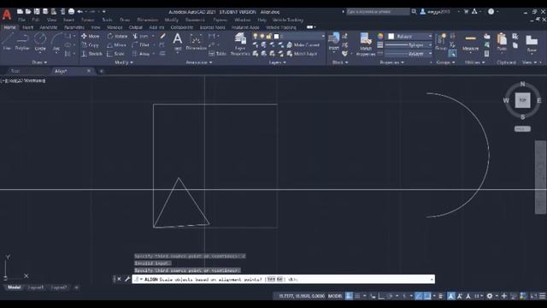This screenshot has width=547, height=308.
Task: Select the Circle tool
Action: point(40,42)
